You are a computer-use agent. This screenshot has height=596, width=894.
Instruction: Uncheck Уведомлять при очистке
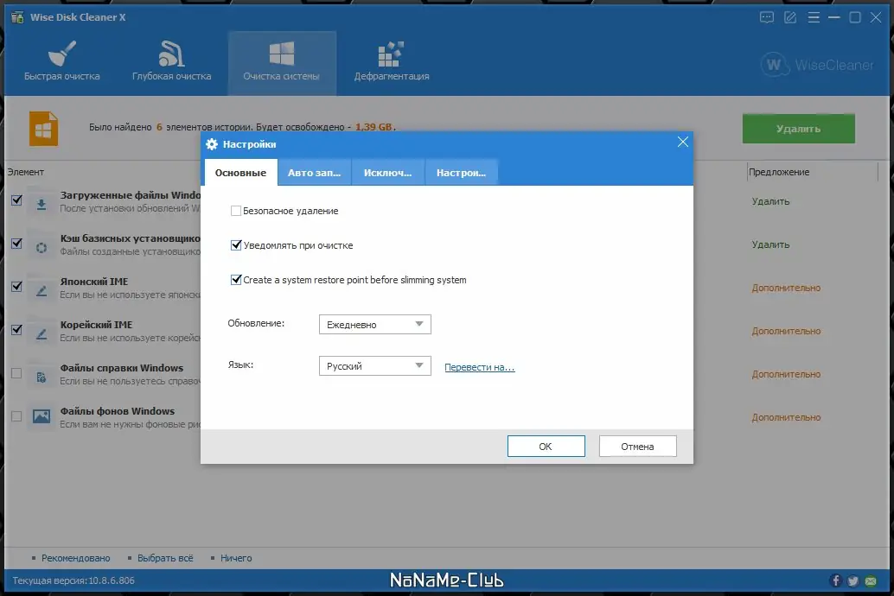(235, 245)
